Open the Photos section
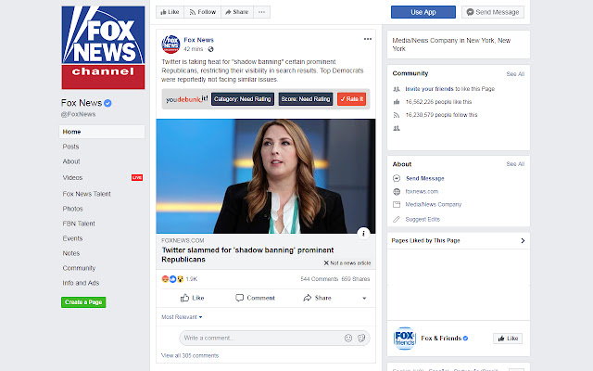Image resolution: width=593 pixels, height=371 pixels. click(72, 209)
